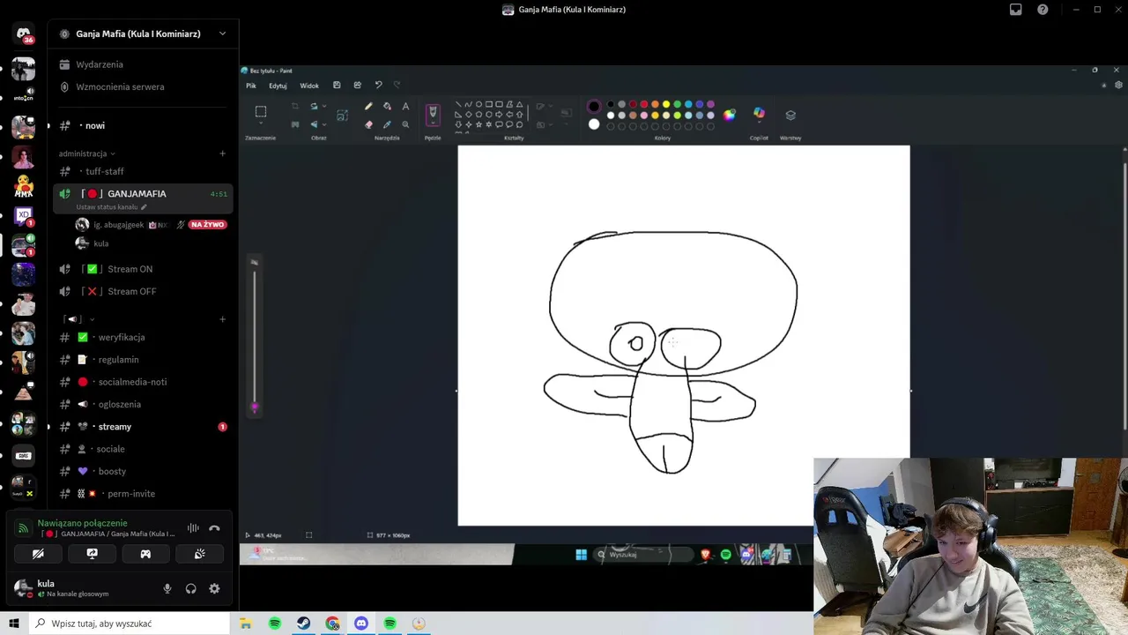Viewport: 1128px width, 635px height.
Task: Open the Discord soundboard
Action: pos(199,554)
